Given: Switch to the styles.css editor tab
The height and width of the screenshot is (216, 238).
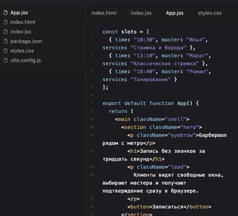Looking at the screenshot, I should [210, 13].
